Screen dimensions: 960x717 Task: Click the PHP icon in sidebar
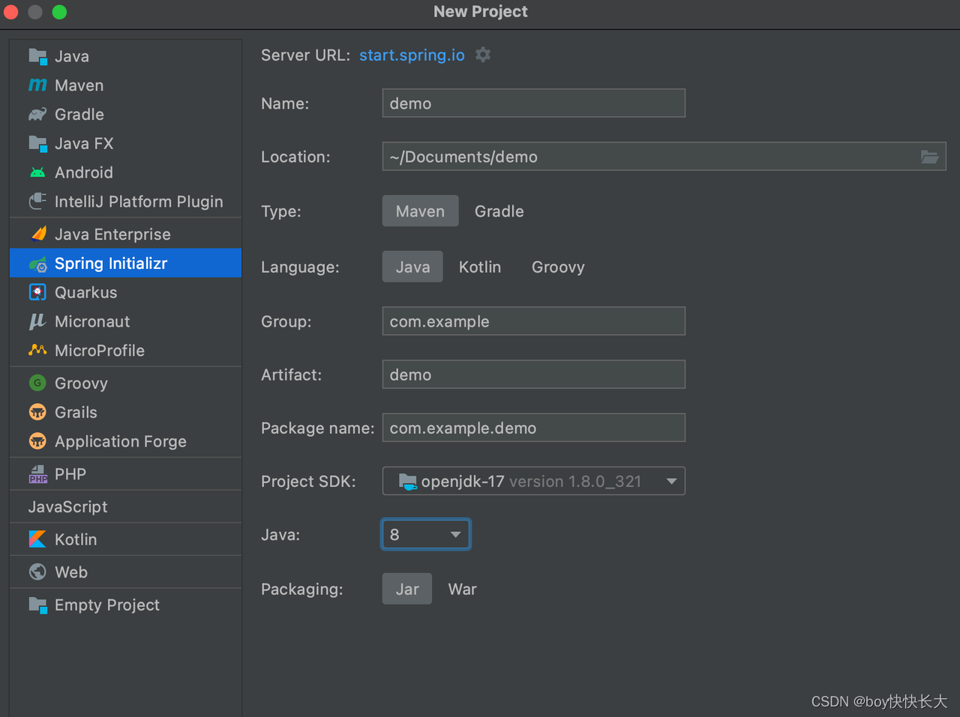(x=37, y=474)
